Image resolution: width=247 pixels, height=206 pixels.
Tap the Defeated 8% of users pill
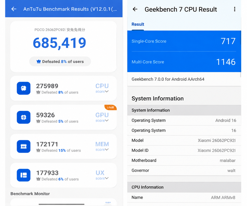[60, 62]
